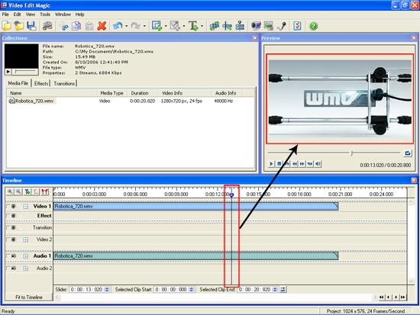Image resolution: width=420 pixels, height=315 pixels.
Task: Click the Add Text T icon
Action: coord(193,26)
